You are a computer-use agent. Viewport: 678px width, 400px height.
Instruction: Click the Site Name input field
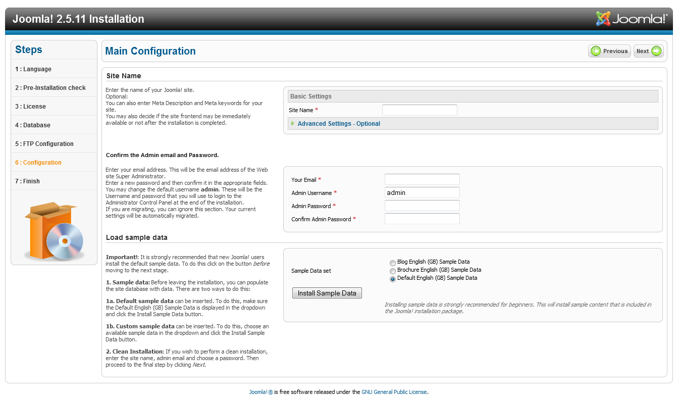(420, 110)
